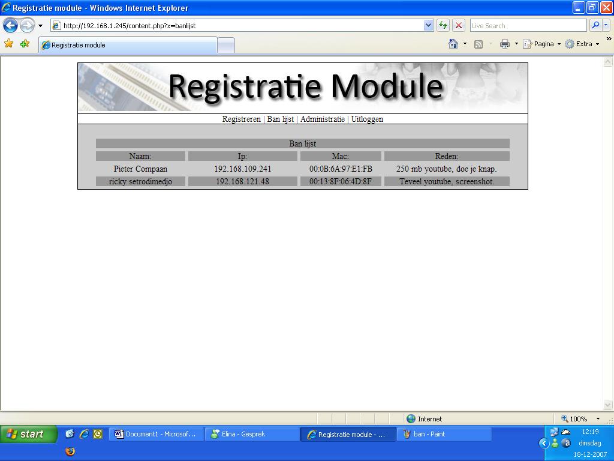Click inside the Live Search box

528,25
